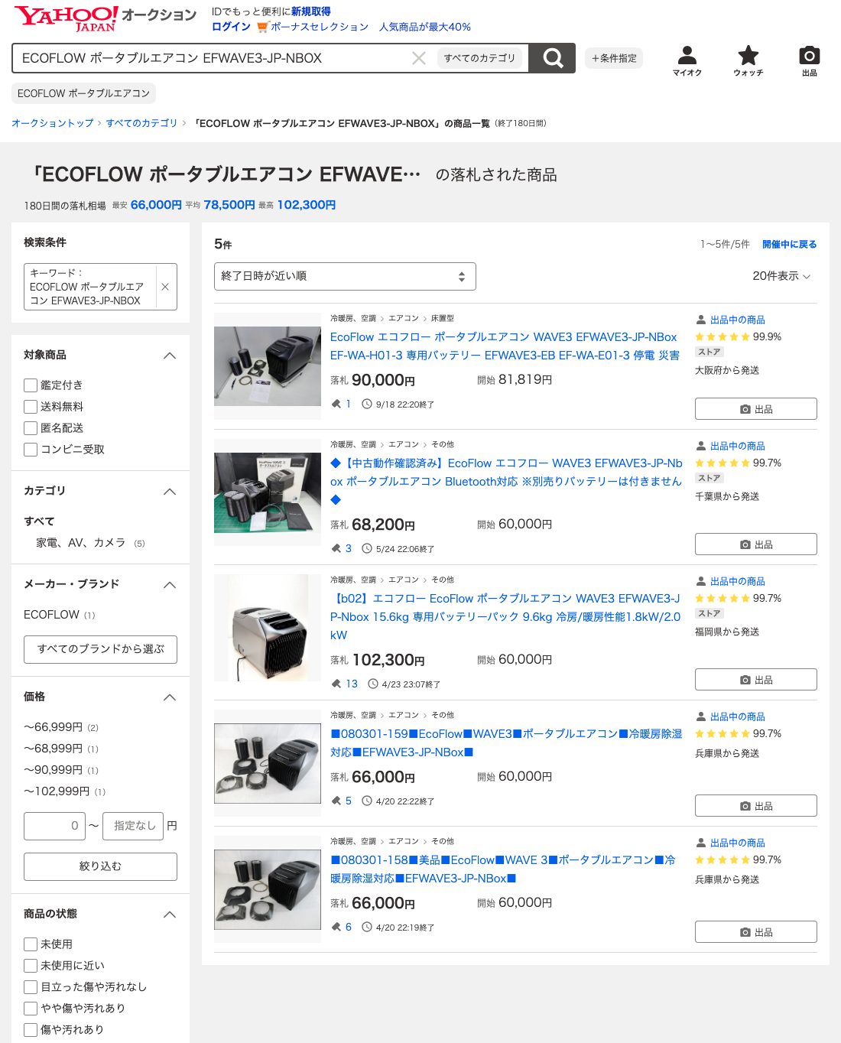Tick the 傷や汚れあり checkbox
Image resolution: width=841 pixels, height=1043 pixels.
point(31,1030)
